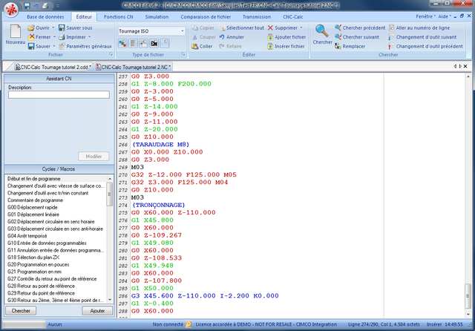Jump to Changement d'outil précédent
The height and width of the screenshot is (331, 475).
[425, 46]
